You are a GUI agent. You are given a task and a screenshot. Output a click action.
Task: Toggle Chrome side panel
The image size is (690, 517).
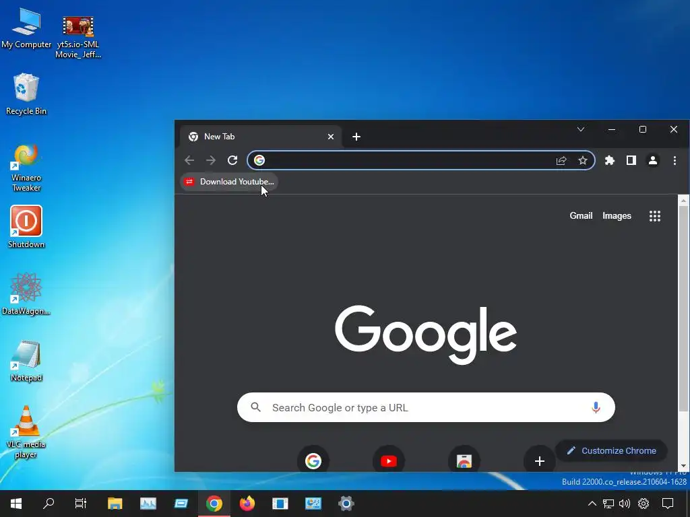[631, 160]
